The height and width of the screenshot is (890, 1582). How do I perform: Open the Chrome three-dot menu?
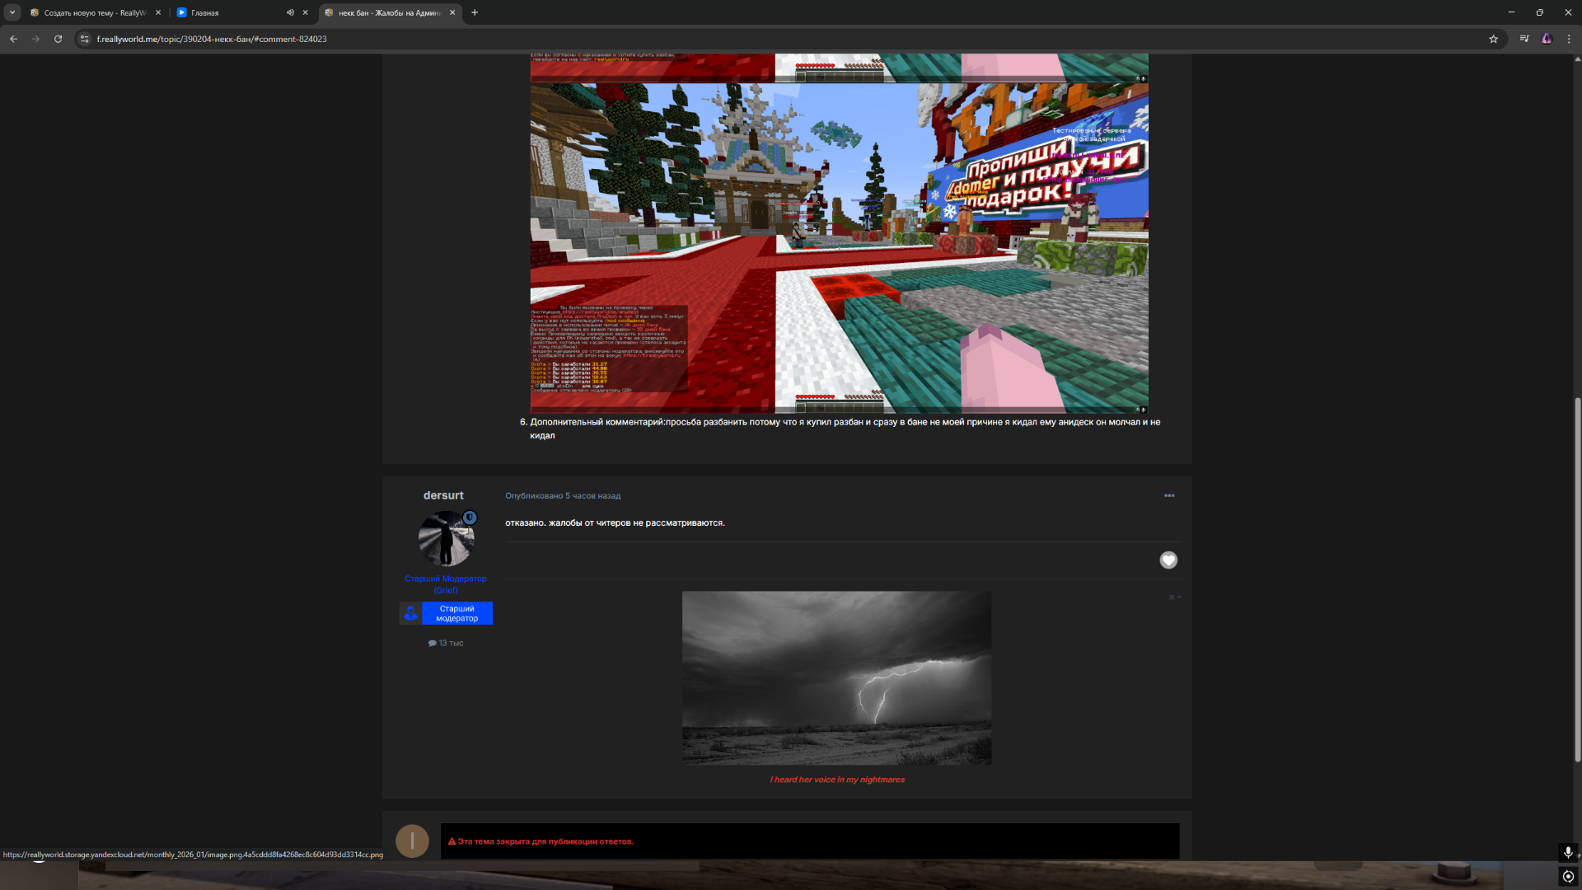pyautogui.click(x=1569, y=39)
